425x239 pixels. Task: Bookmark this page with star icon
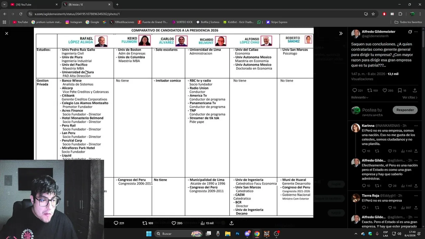point(373,14)
